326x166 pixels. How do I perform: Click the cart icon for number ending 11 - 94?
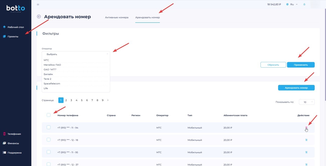306,128
